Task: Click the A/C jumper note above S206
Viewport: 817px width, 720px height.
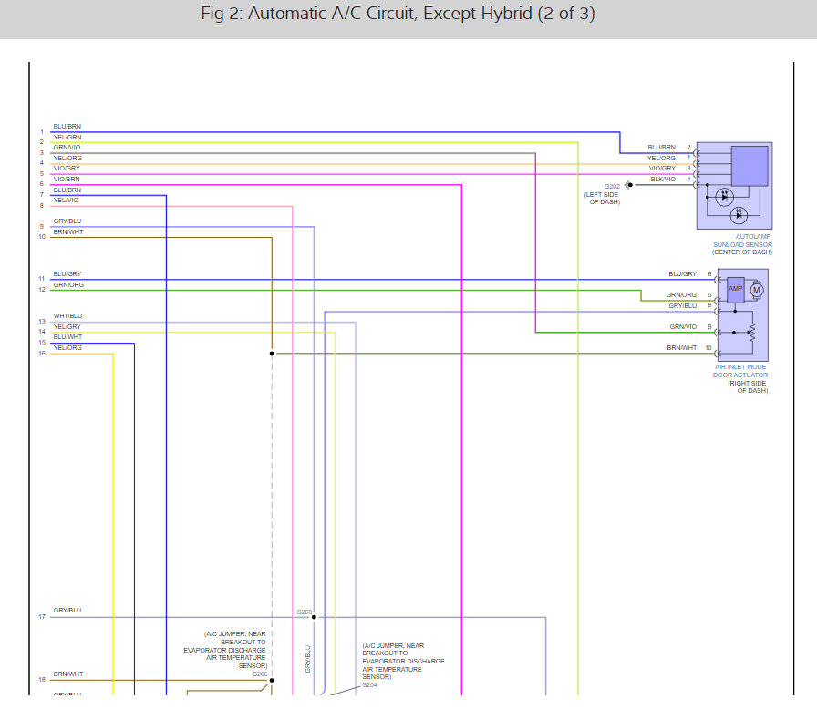Action: point(224,650)
